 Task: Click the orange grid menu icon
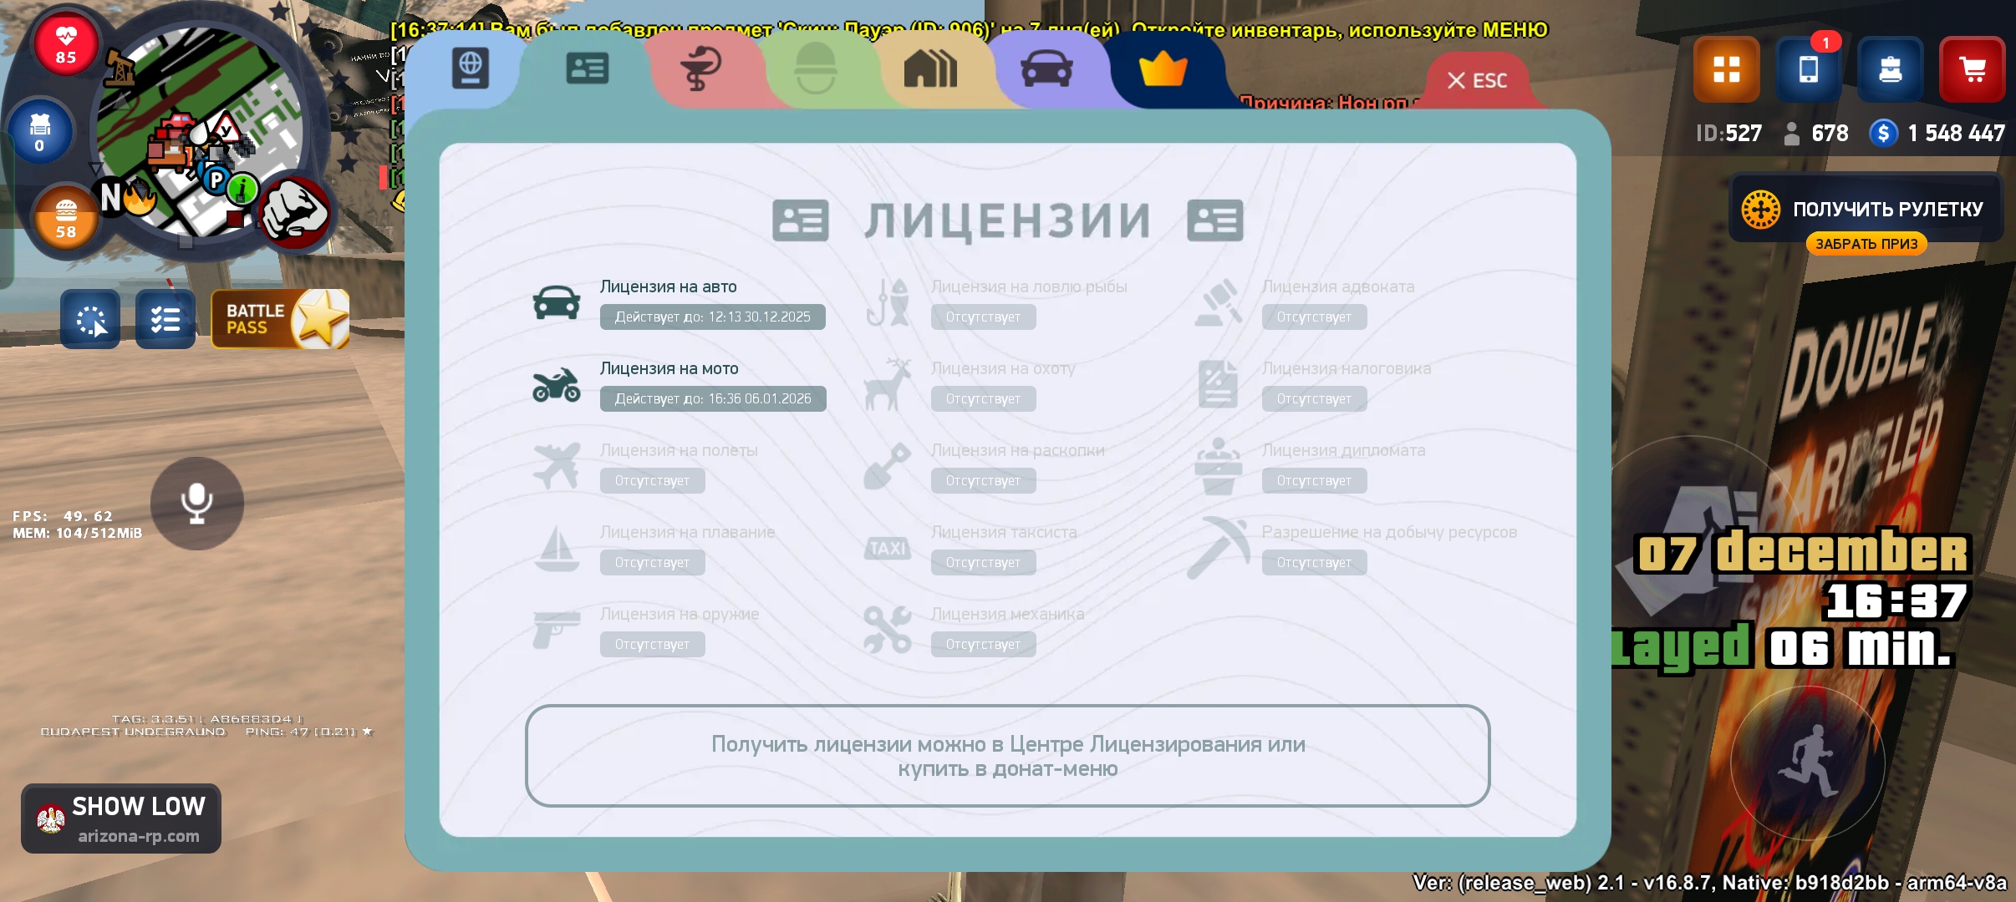point(1726,69)
